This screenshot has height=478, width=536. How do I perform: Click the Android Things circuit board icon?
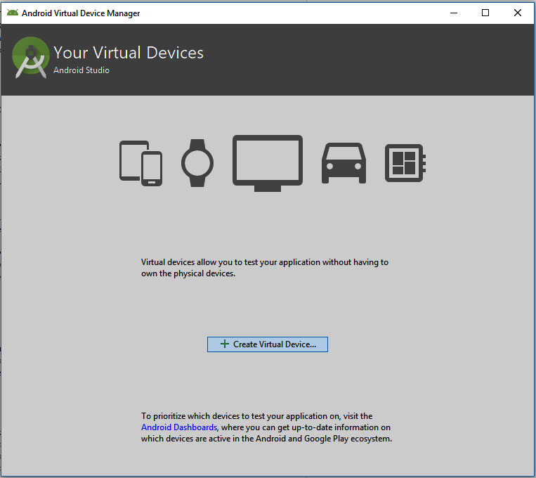point(405,163)
